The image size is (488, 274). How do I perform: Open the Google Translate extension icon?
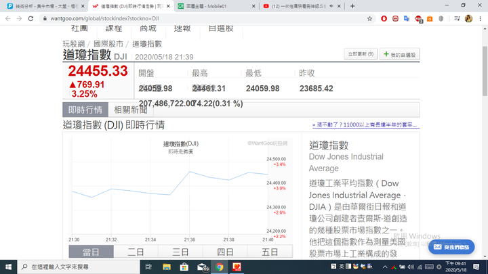(407, 19)
